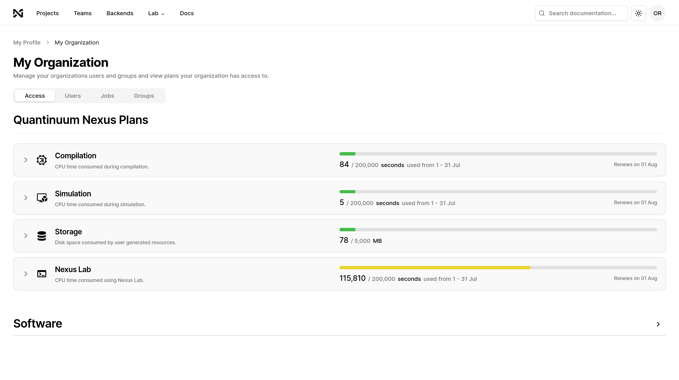Click the '5' seconds Simulation usage value
This screenshot has width=679, height=380.
[x=342, y=203]
